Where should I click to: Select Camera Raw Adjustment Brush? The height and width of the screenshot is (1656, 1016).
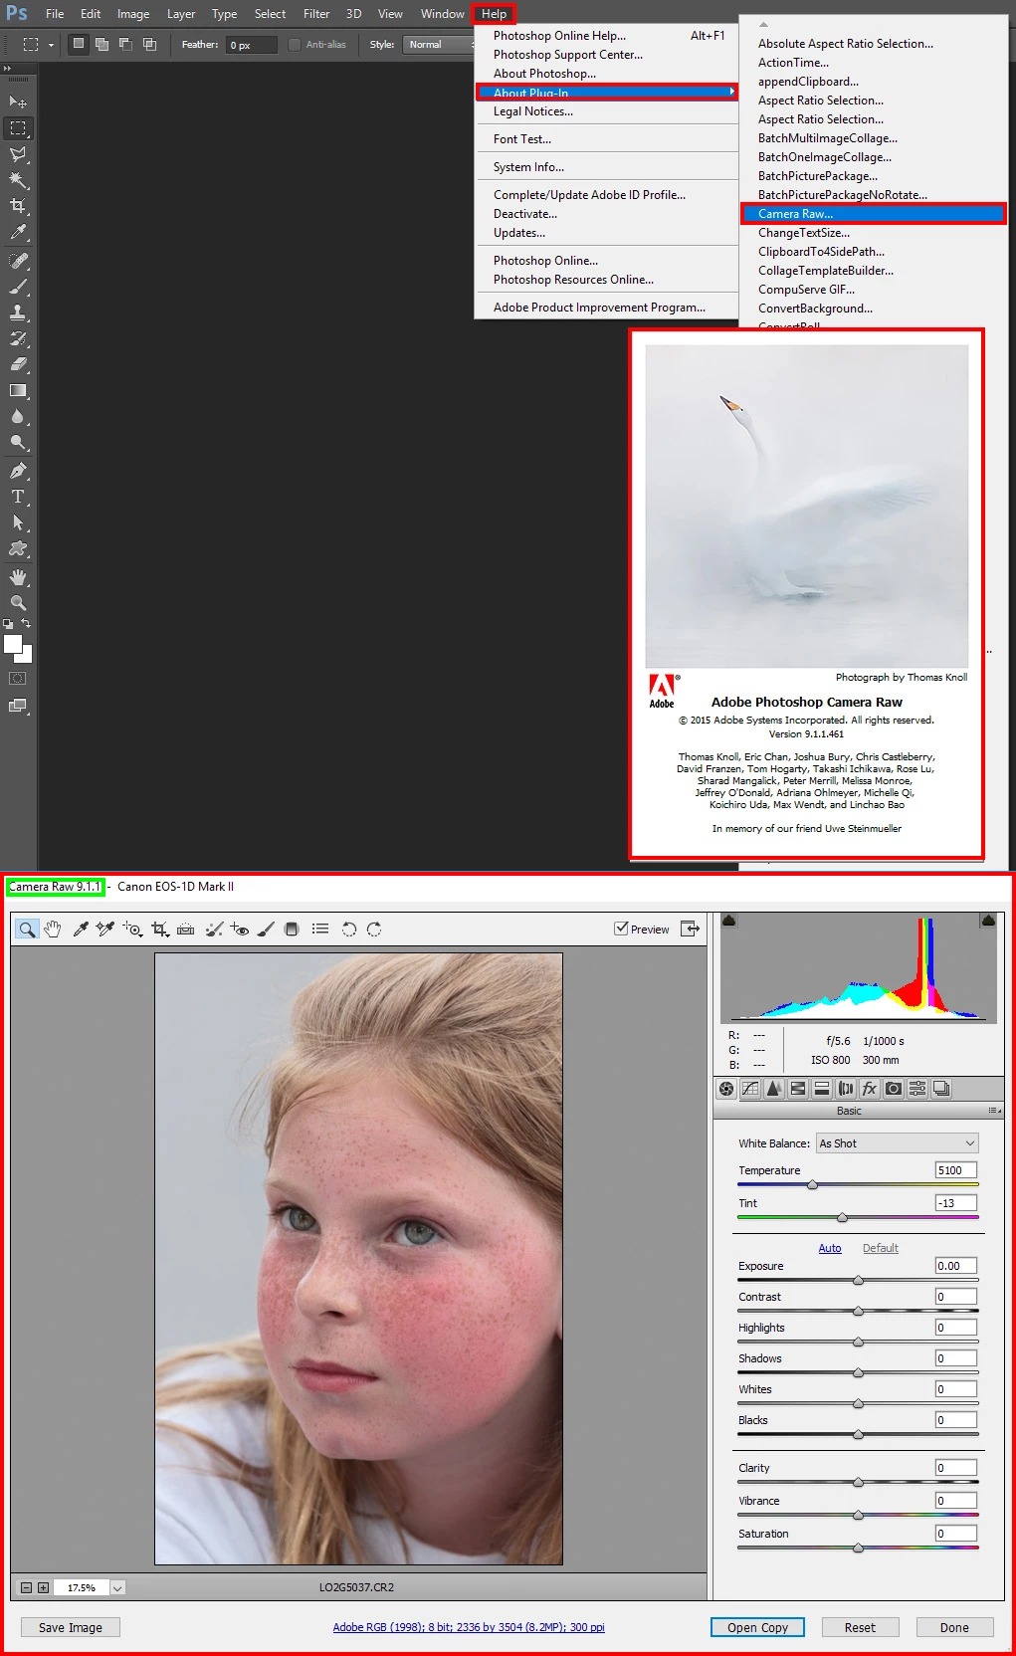[266, 929]
